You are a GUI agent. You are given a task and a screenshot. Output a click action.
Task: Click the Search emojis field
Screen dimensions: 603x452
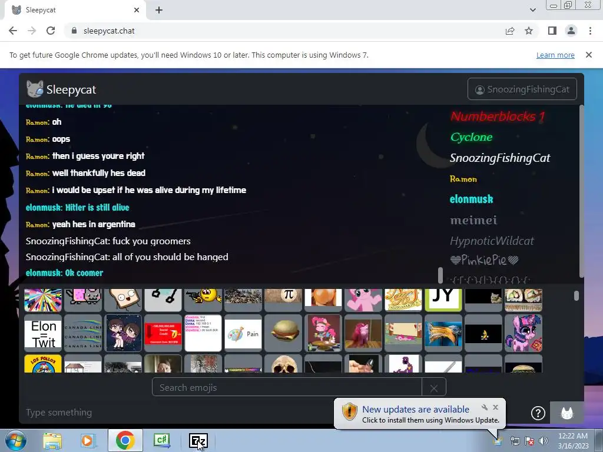(x=287, y=387)
